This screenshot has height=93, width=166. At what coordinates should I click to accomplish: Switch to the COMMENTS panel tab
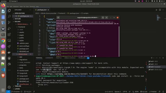49,58
